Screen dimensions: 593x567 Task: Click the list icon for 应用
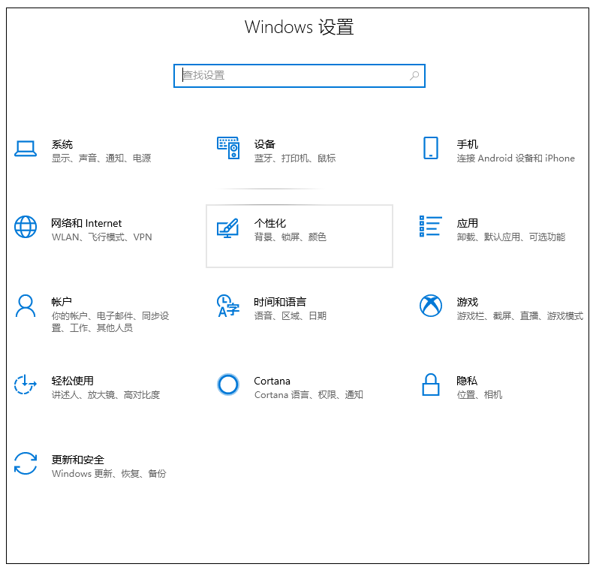430,227
